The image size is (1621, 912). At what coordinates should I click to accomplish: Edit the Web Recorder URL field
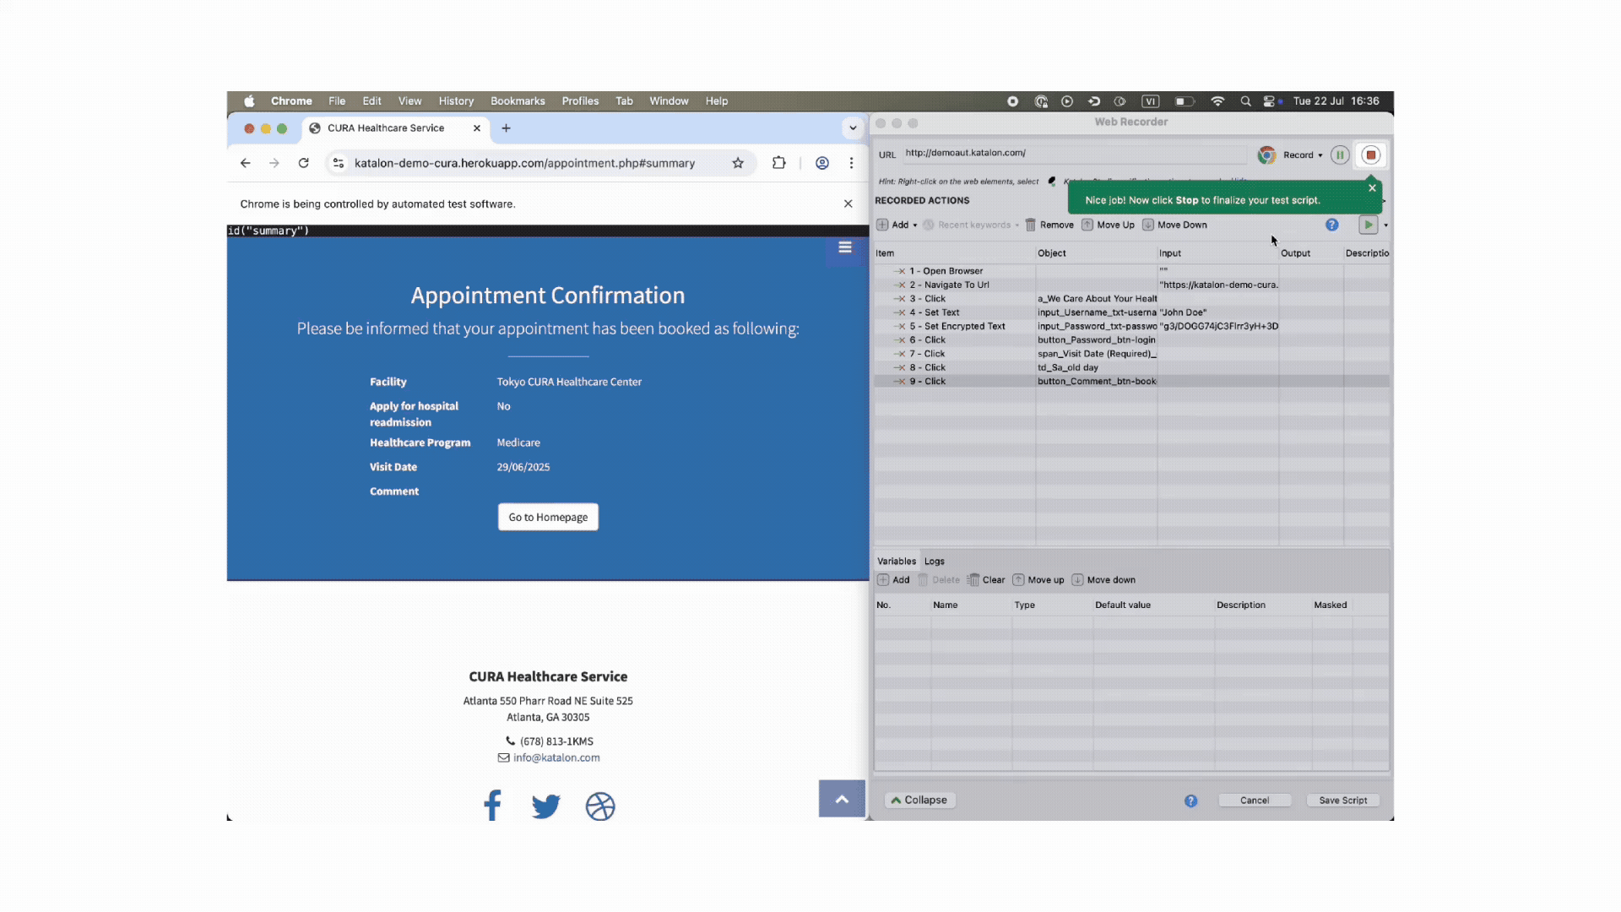click(x=1074, y=154)
